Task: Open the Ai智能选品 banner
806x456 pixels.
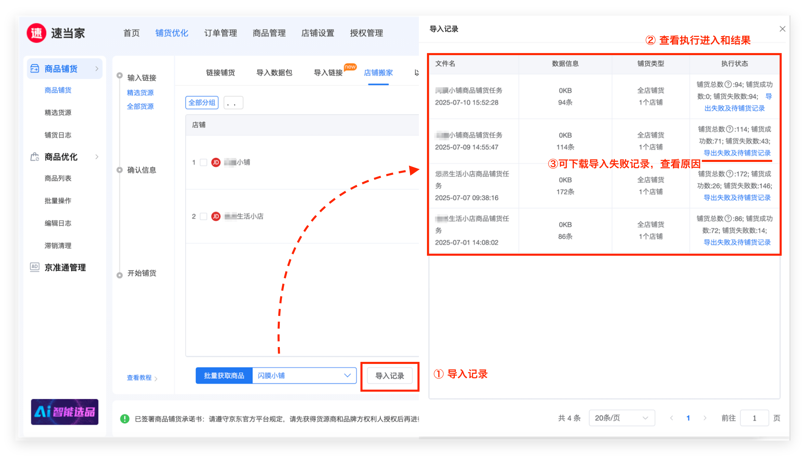Action: coord(64,412)
